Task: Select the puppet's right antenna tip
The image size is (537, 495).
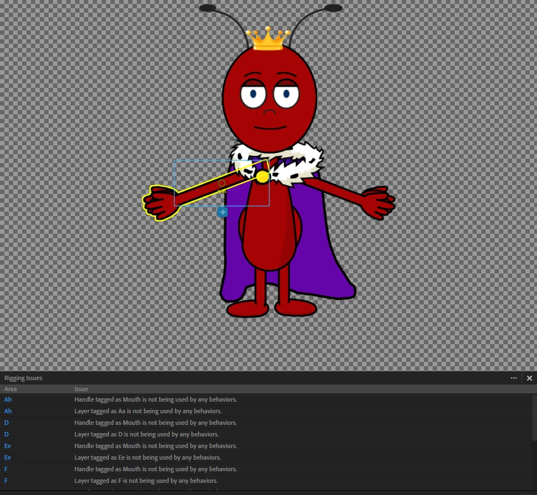Action: 333,8
